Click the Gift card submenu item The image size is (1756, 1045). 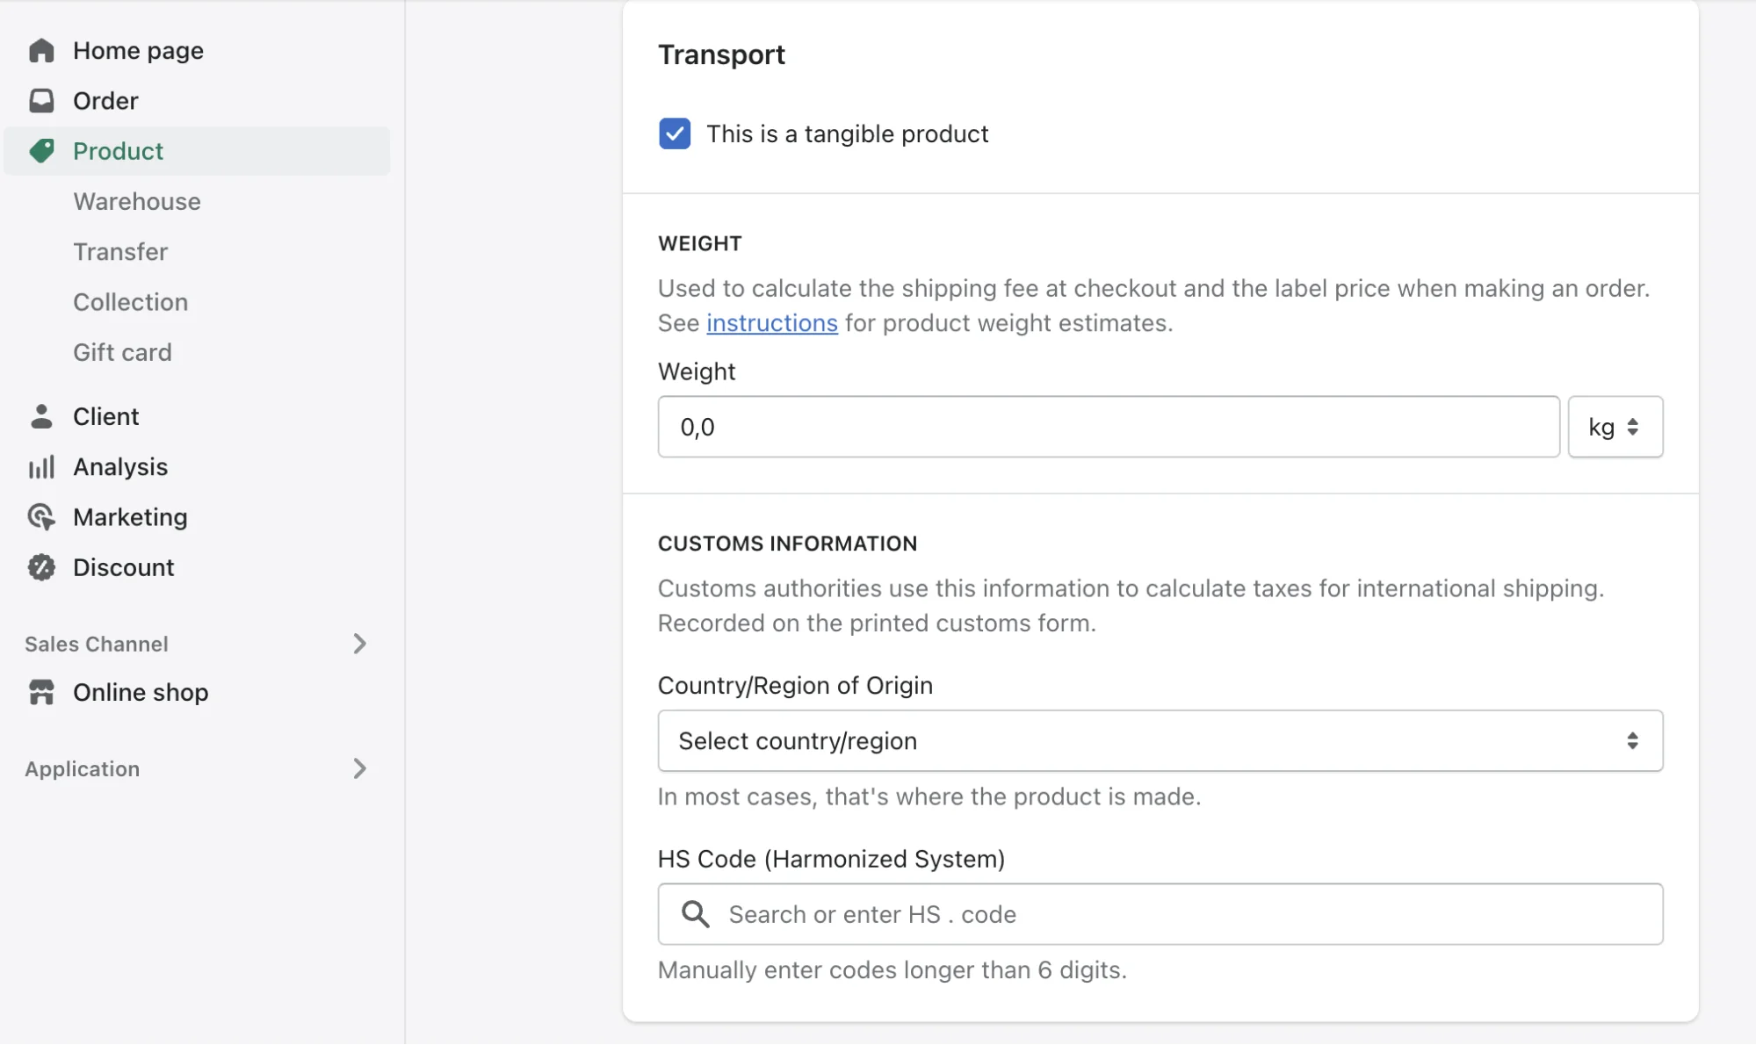pyautogui.click(x=122, y=351)
